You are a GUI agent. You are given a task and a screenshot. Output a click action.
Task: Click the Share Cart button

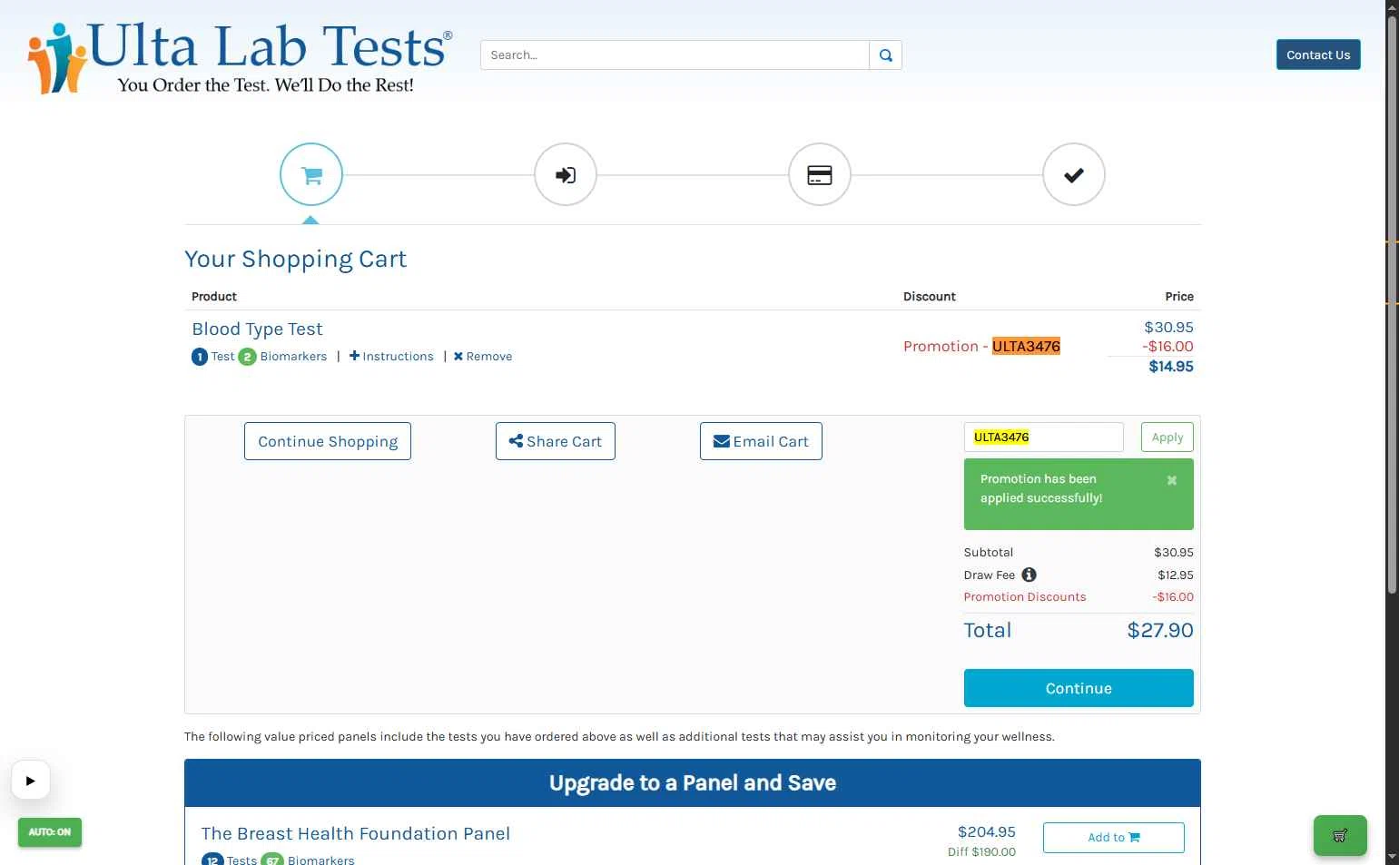tap(556, 441)
